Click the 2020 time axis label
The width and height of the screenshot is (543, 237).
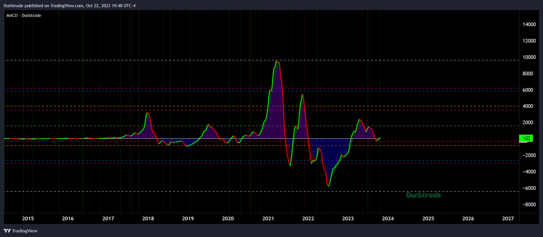click(x=228, y=219)
